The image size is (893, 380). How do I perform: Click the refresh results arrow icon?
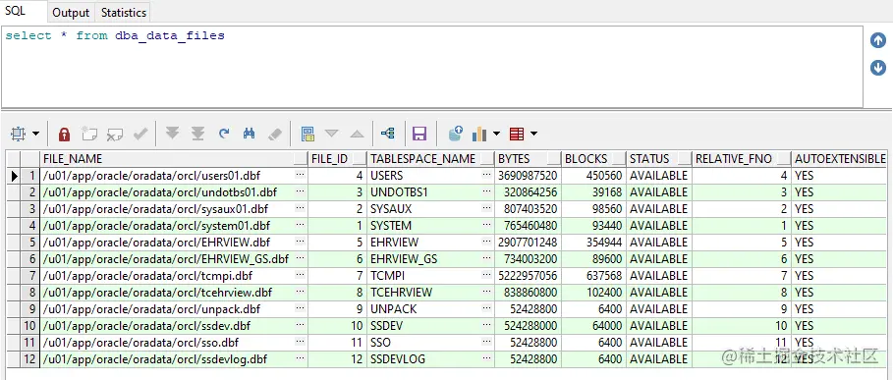[224, 134]
